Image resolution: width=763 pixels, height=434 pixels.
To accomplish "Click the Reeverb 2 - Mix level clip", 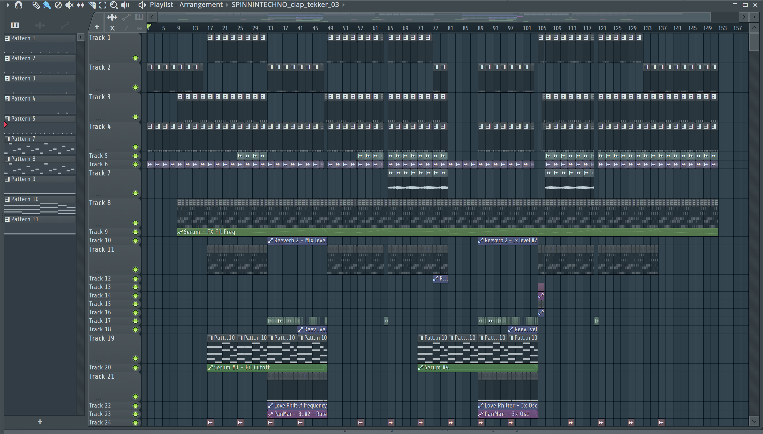I will 297,240.
